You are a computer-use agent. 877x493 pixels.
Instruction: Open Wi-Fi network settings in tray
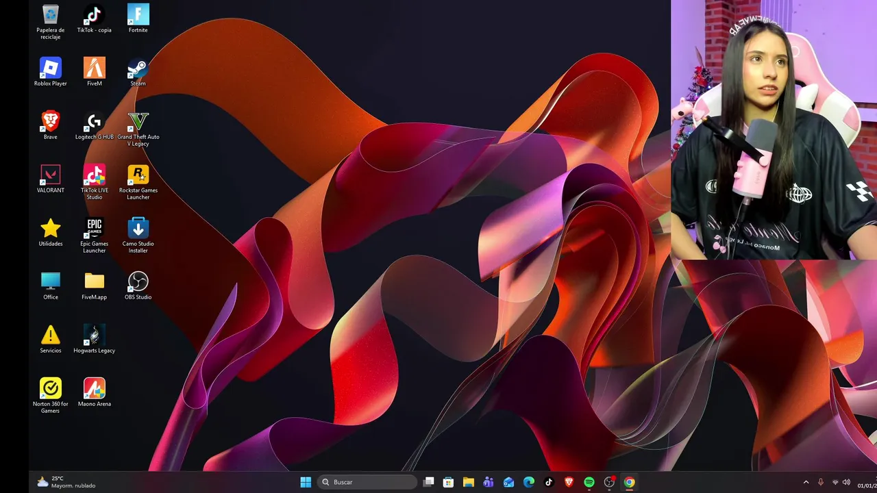point(835,482)
